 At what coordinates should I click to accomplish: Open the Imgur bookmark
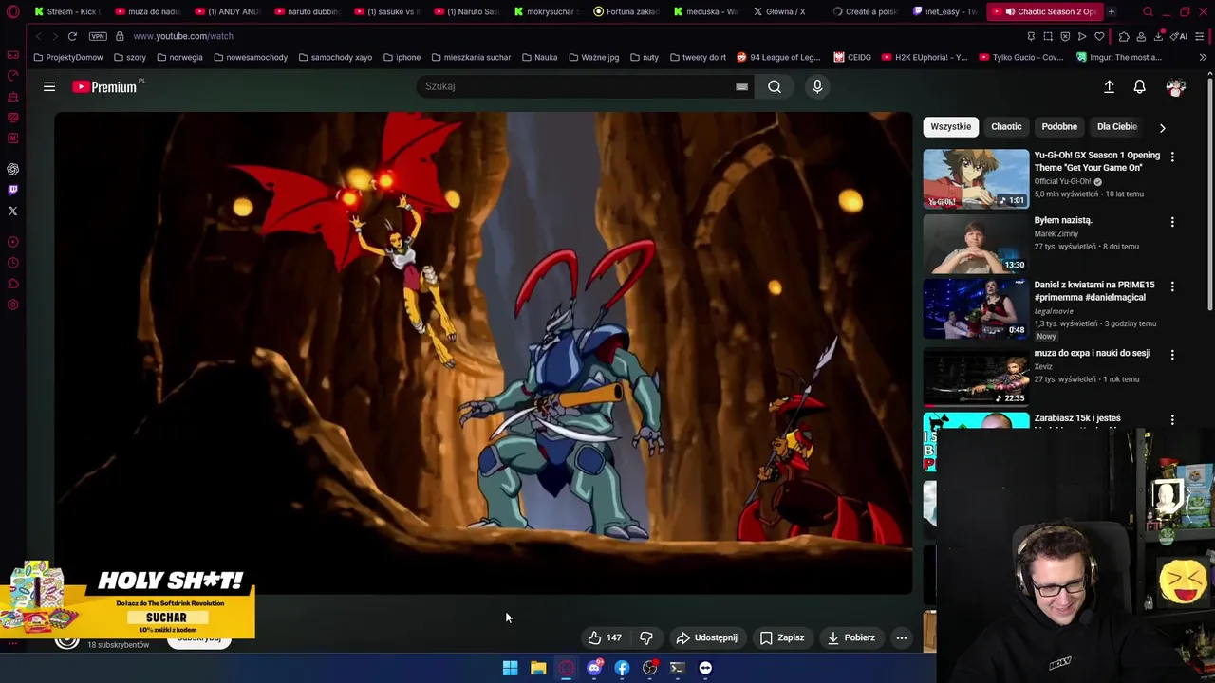click(x=1119, y=57)
